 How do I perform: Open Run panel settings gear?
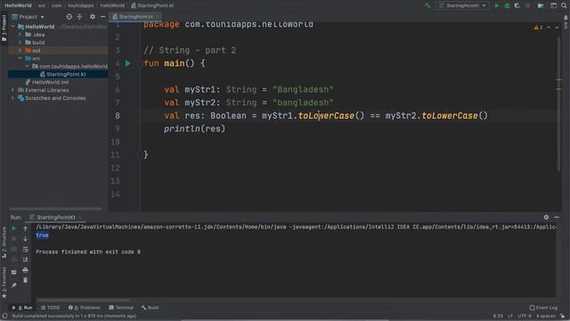point(546,218)
